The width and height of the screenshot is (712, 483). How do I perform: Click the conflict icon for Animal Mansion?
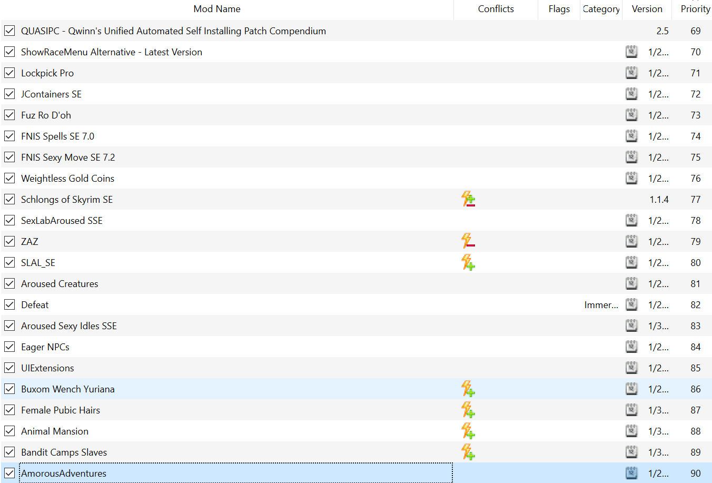click(468, 431)
